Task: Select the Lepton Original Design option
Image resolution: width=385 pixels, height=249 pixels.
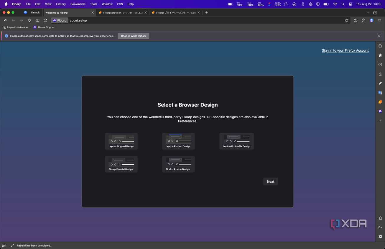Action: (121, 141)
